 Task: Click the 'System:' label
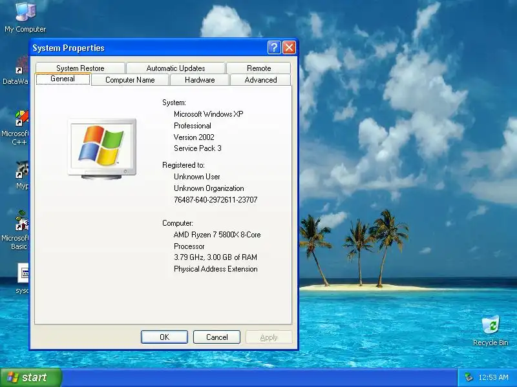pos(174,103)
